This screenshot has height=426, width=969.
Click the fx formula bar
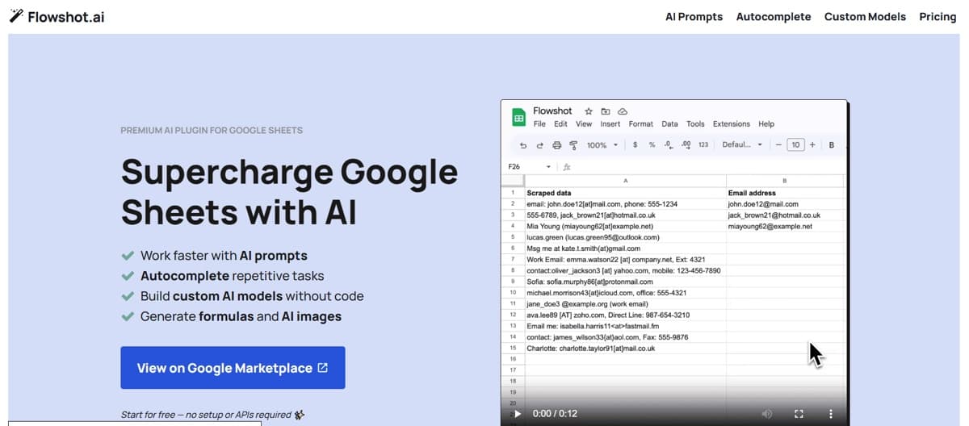coord(567,167)
